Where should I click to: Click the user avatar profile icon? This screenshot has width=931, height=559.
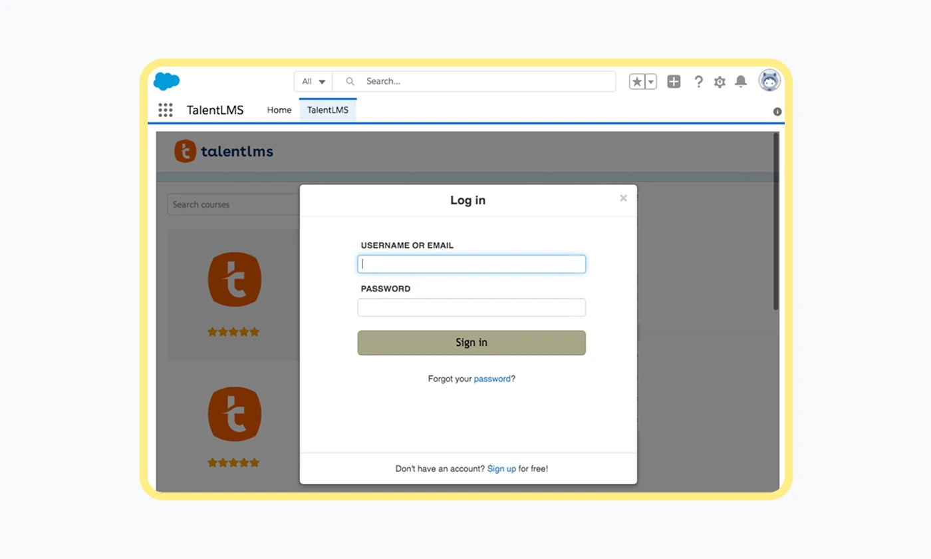point(769,81)
